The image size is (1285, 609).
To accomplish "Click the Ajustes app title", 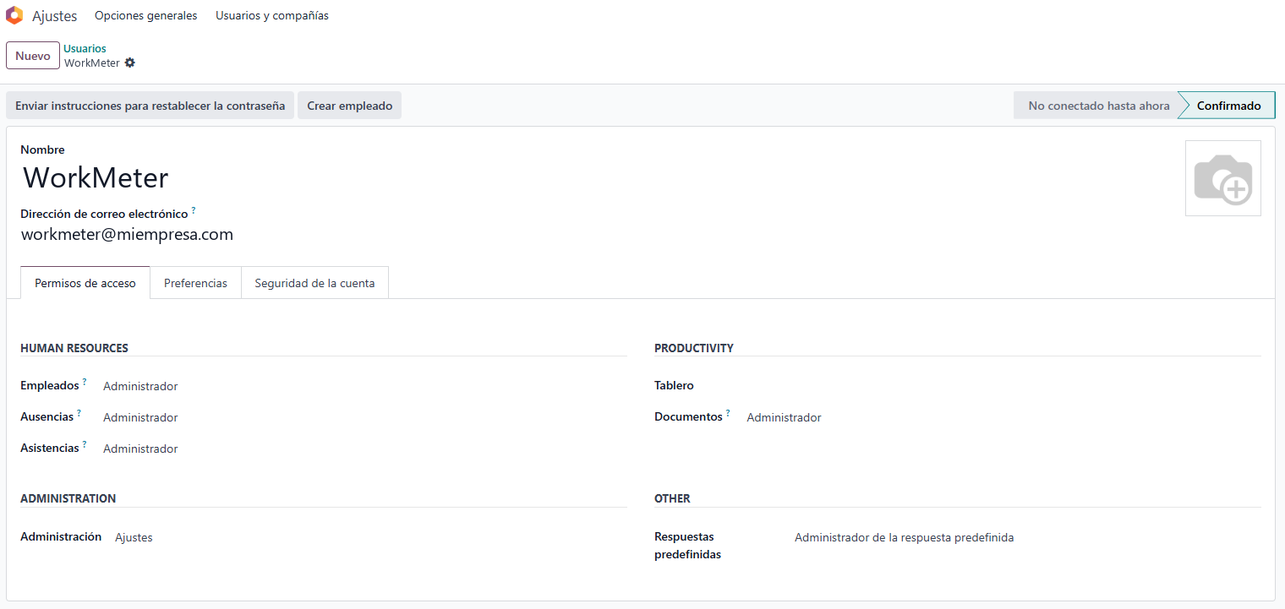I will tap(55, 16).
